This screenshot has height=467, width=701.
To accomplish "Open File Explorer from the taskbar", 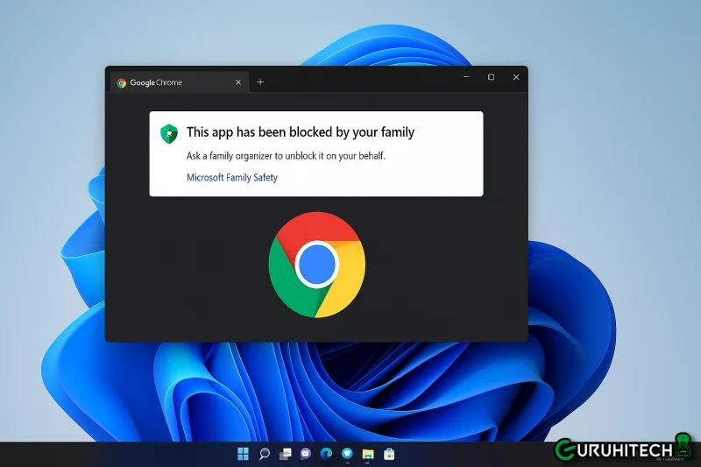I will [368, 454].
